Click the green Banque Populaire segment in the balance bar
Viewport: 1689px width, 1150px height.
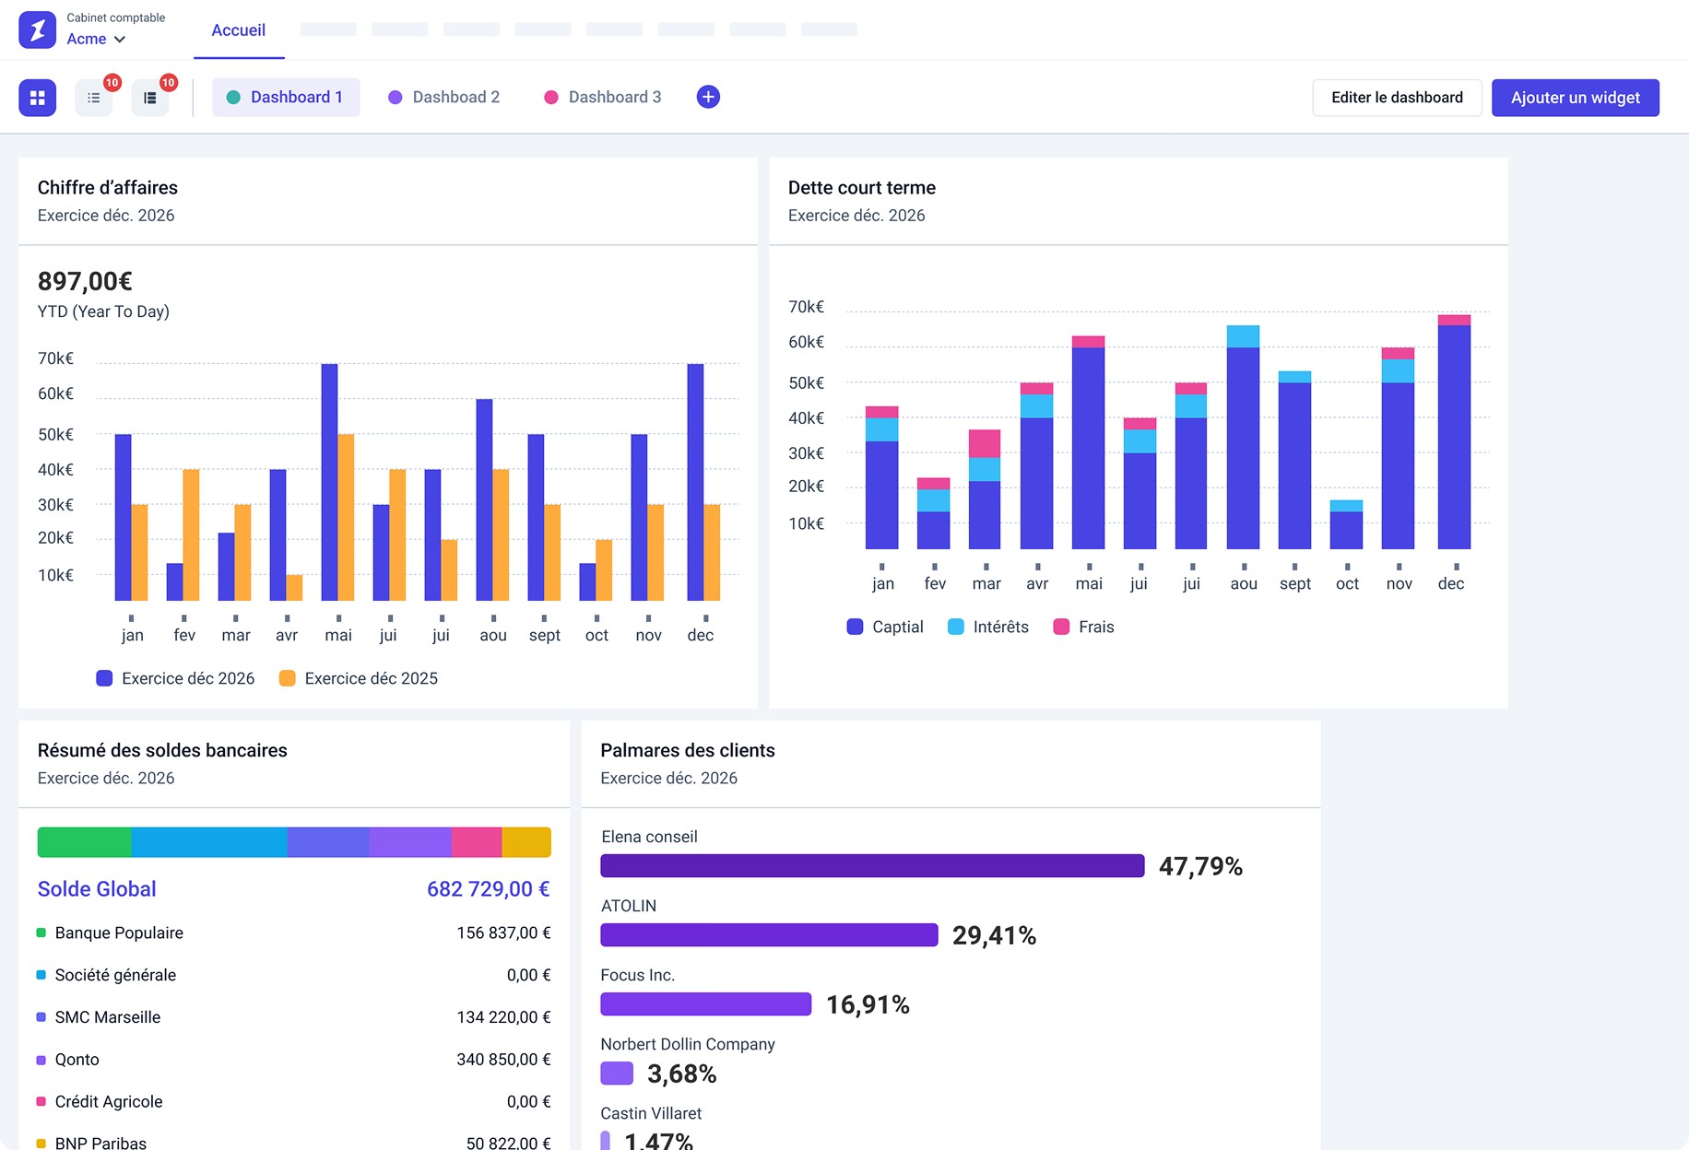click(x=83, y=841)
